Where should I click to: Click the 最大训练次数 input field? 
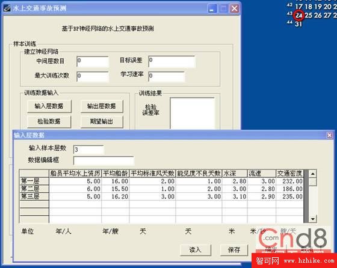point(93,76)
